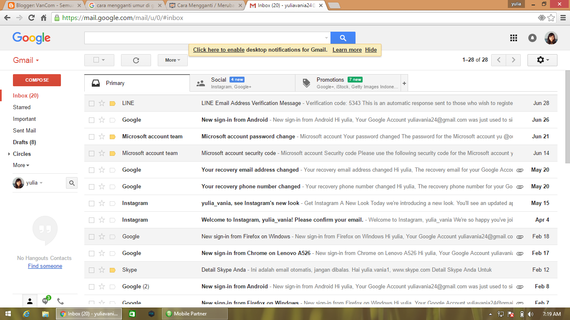This screenshot has height=320, width=570.
Task: Star the LINE verification email
Action: 102,103
